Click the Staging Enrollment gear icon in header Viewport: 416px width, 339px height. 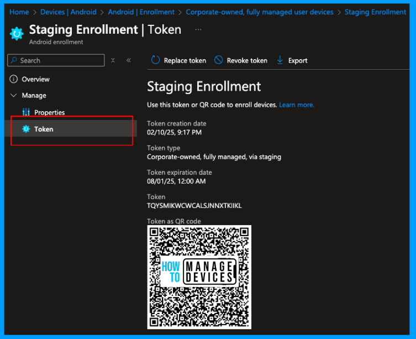tap(17, 34)
